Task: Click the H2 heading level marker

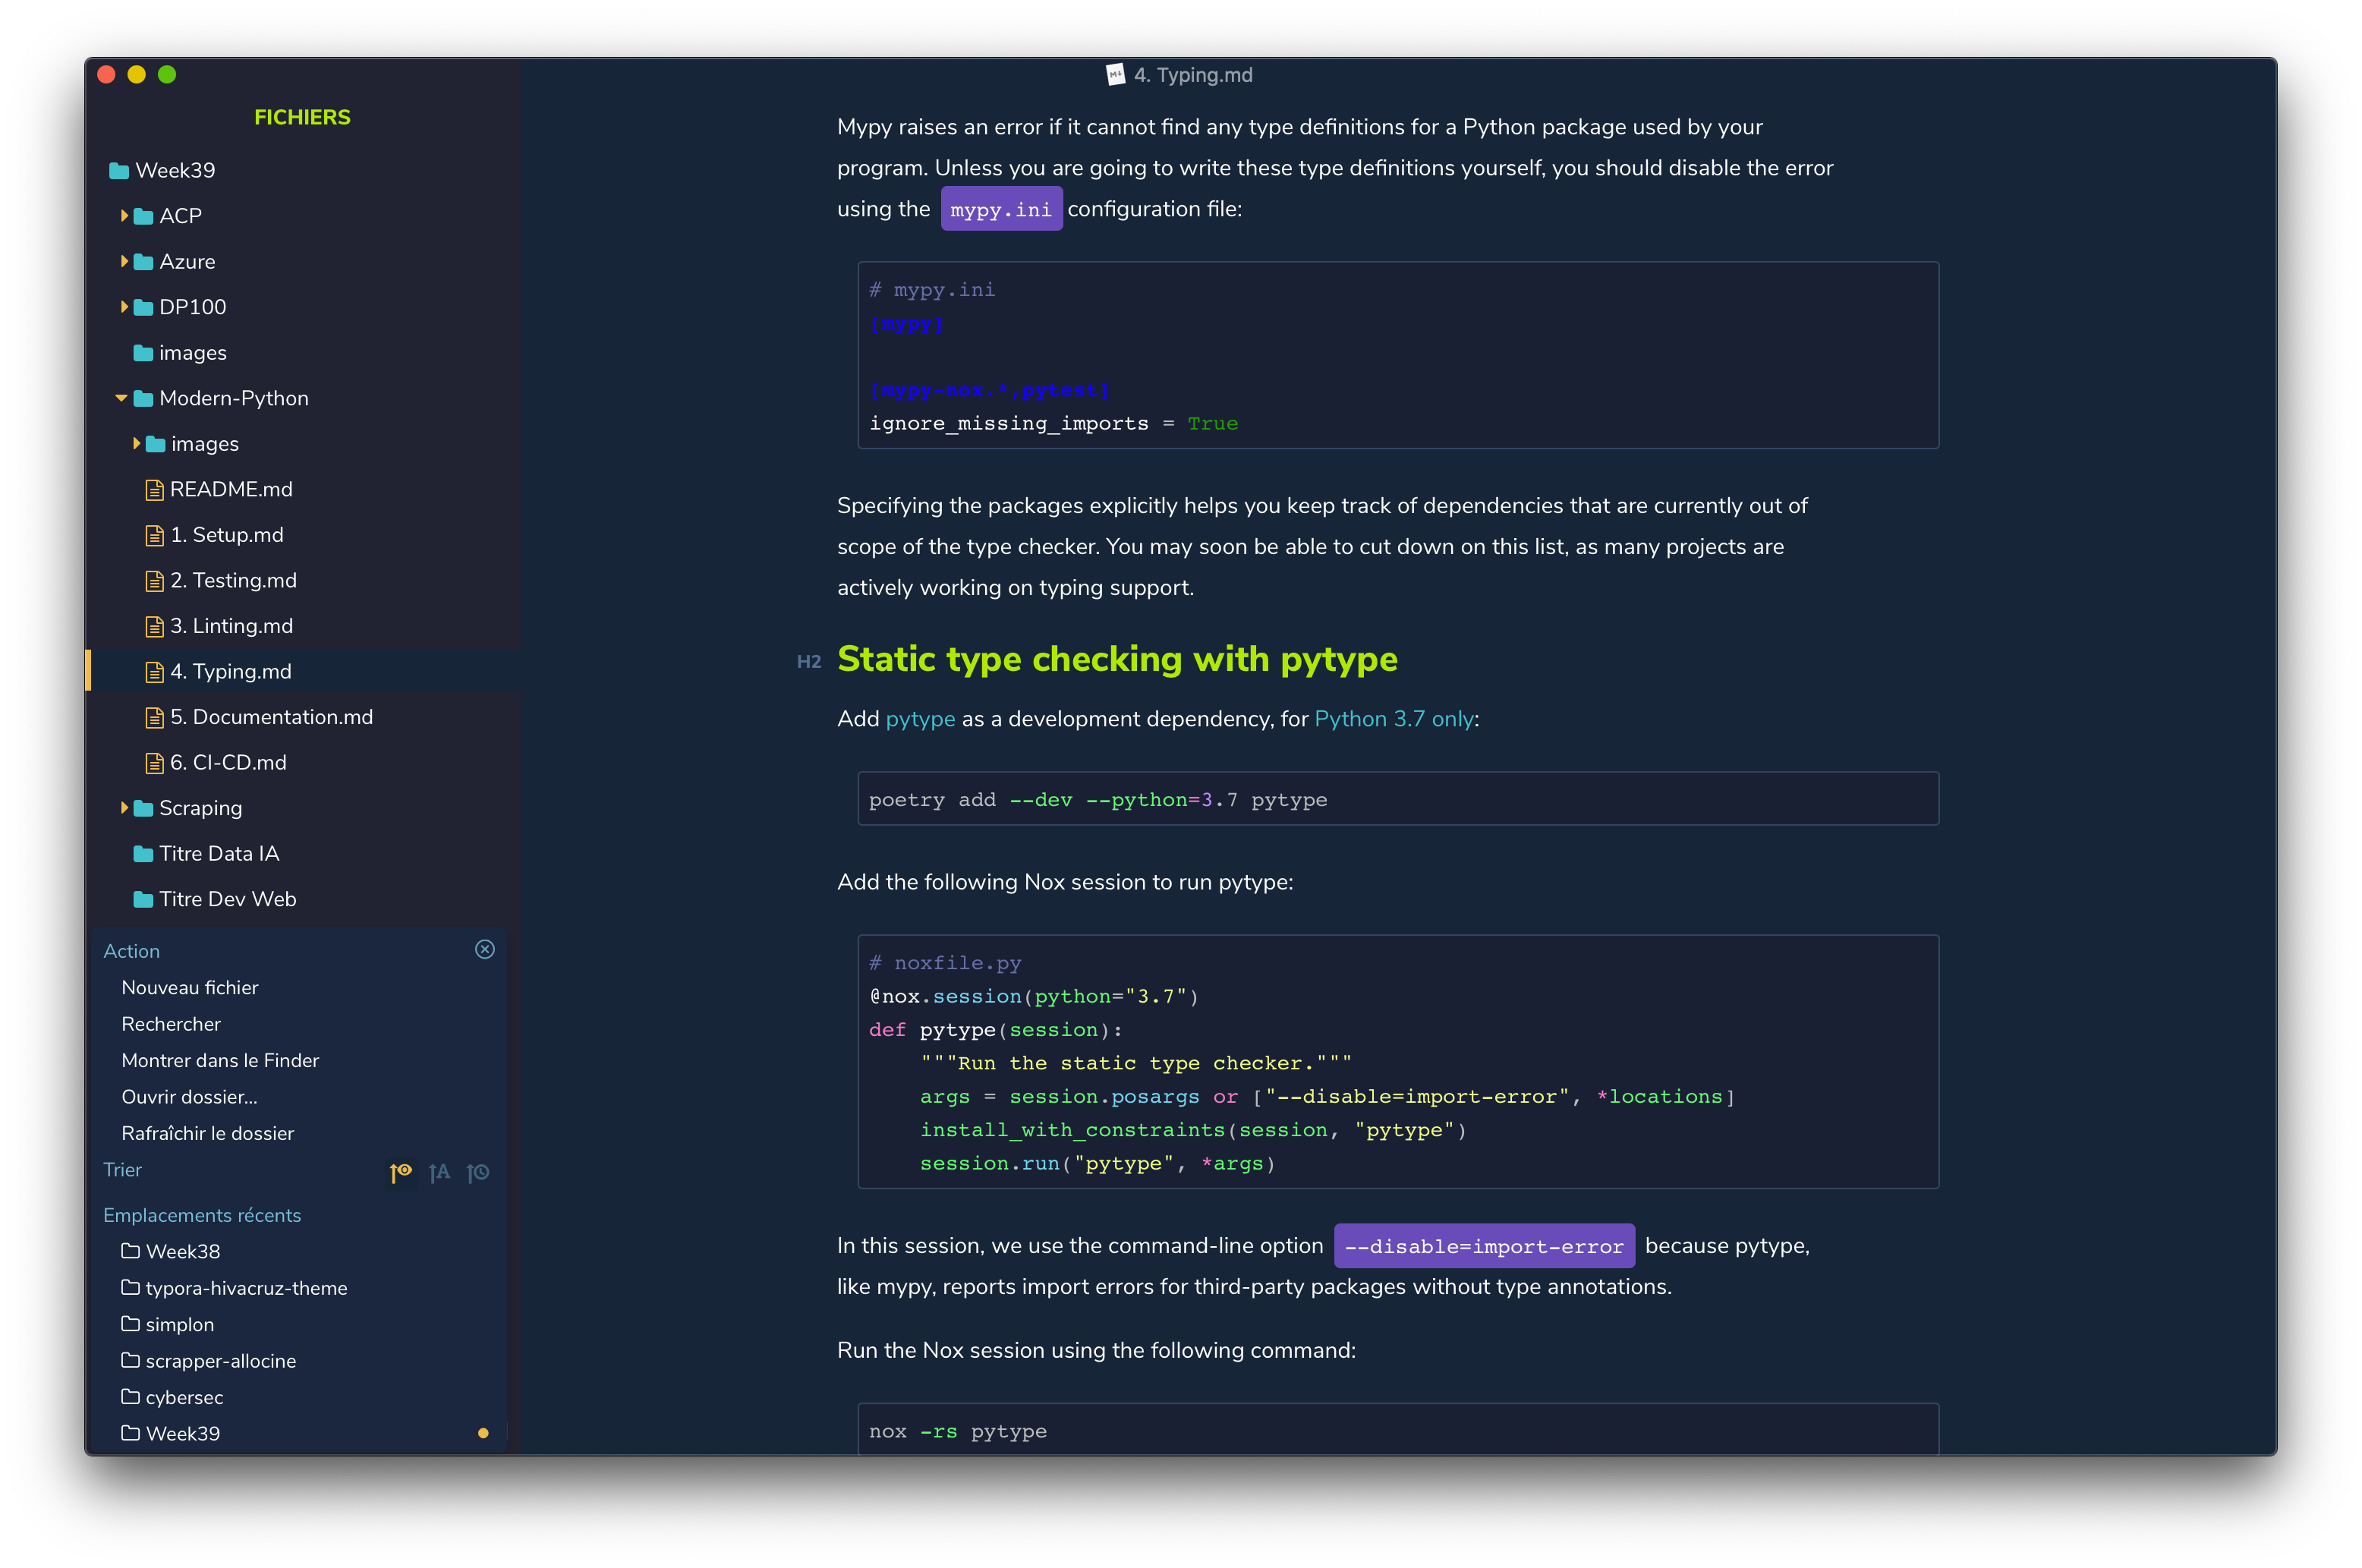Action: click(x=808, y=661)
